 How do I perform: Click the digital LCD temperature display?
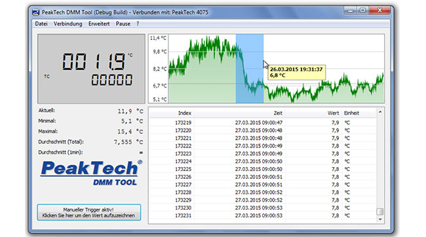coord(91,69)
